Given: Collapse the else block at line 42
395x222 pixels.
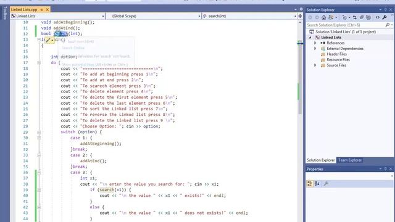Looking at the screenshot, I should coord(39,207).
